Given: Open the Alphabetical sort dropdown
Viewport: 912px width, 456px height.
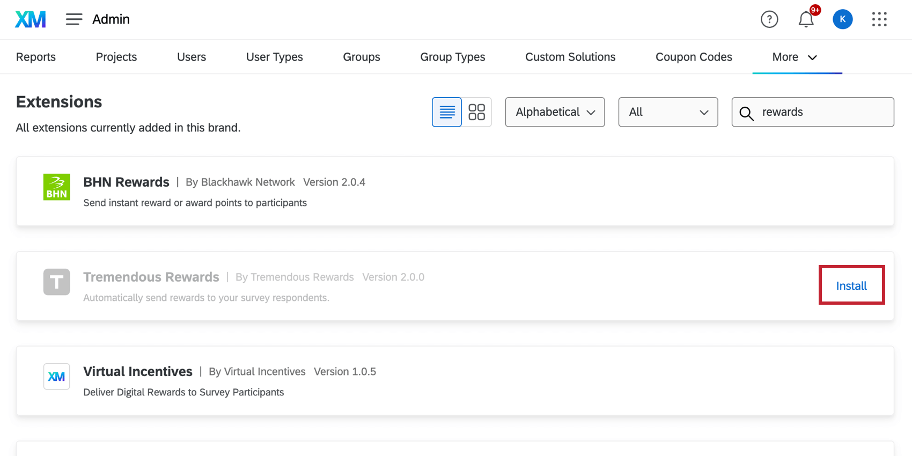Looking at the screenshot, I should [x=555, y=112].
